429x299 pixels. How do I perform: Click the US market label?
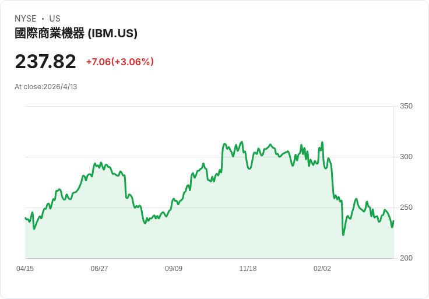[55, 19]
